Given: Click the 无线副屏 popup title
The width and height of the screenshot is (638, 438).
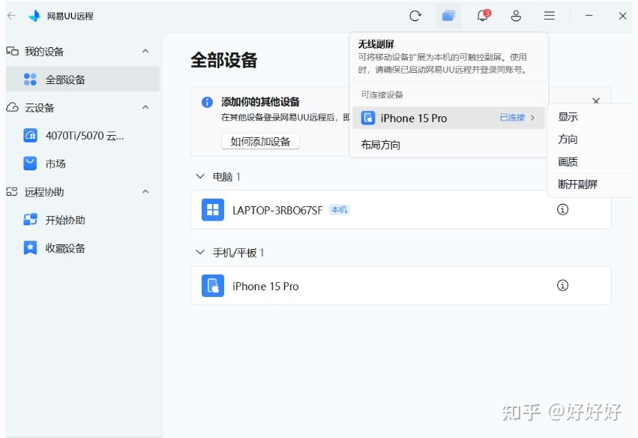Looking at the screenshot, I should [376, 44].
